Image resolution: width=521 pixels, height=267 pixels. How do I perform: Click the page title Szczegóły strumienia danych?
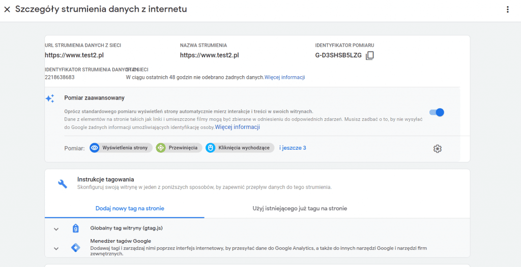(x=101, y=9)
